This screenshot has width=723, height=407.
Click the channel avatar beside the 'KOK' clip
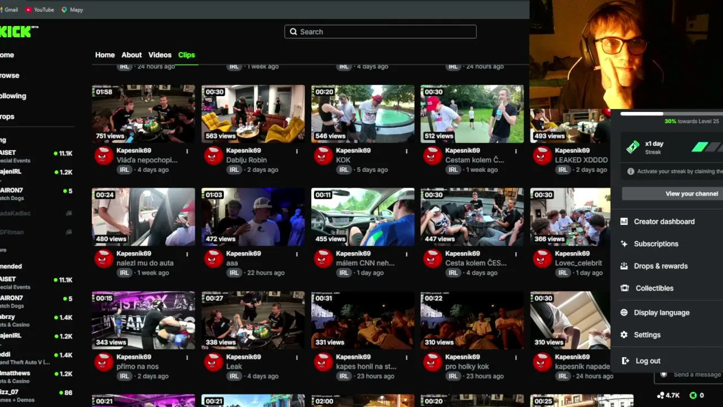pyautogui.click(x=323, y=155)
